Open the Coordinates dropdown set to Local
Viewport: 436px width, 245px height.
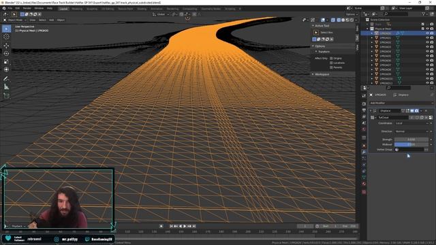412,123
